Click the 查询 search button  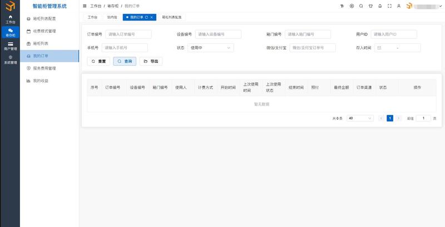tap(125, 61)
